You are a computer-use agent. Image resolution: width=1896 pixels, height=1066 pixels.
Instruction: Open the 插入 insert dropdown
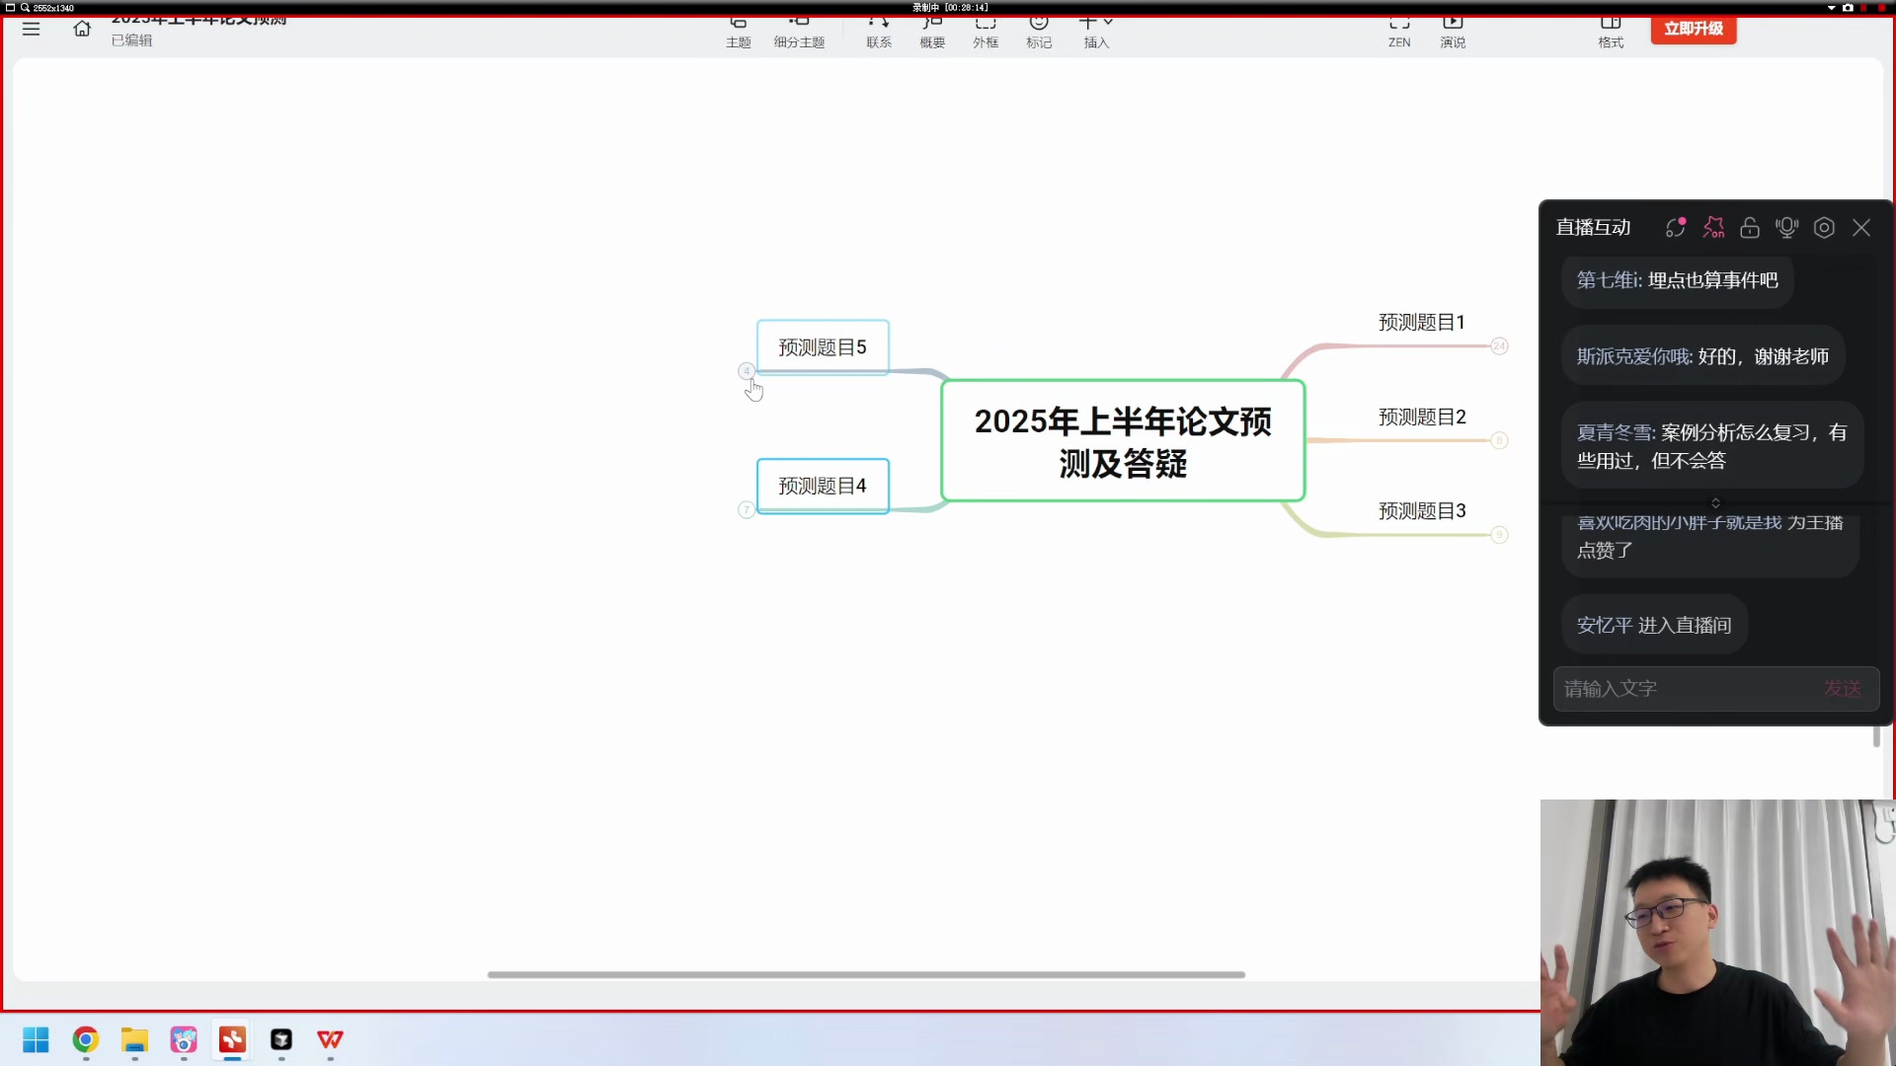coord(1096,30)
